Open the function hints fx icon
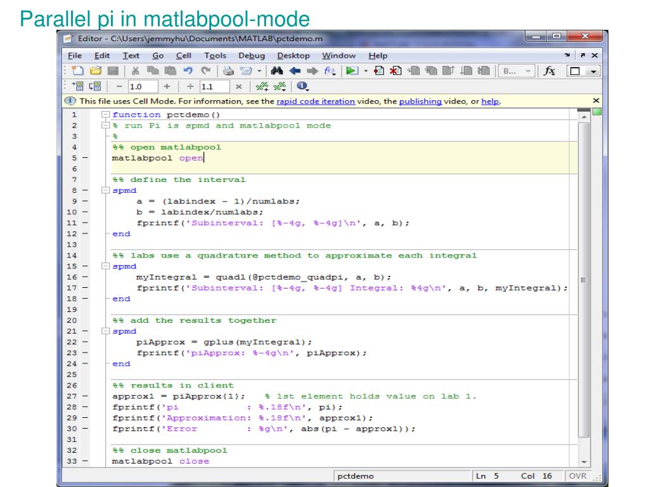 (549, 71)
